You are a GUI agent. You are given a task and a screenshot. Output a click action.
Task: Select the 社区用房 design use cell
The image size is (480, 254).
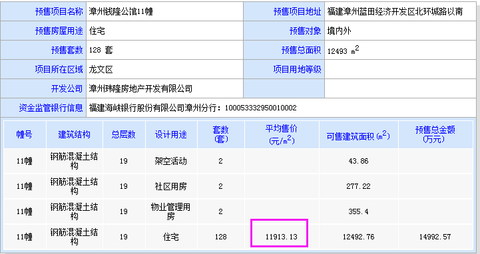[x=171, y=186]
